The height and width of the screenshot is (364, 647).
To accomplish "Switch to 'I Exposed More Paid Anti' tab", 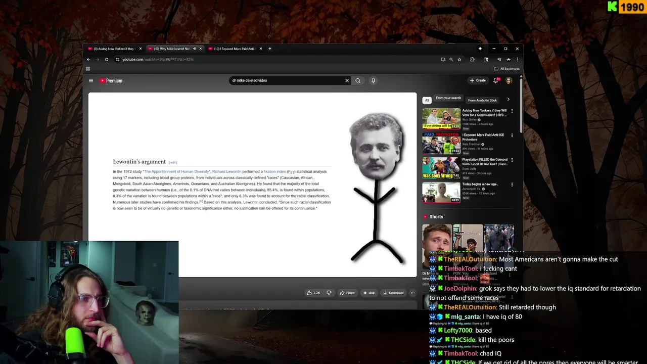I will [x=235, y=49].
